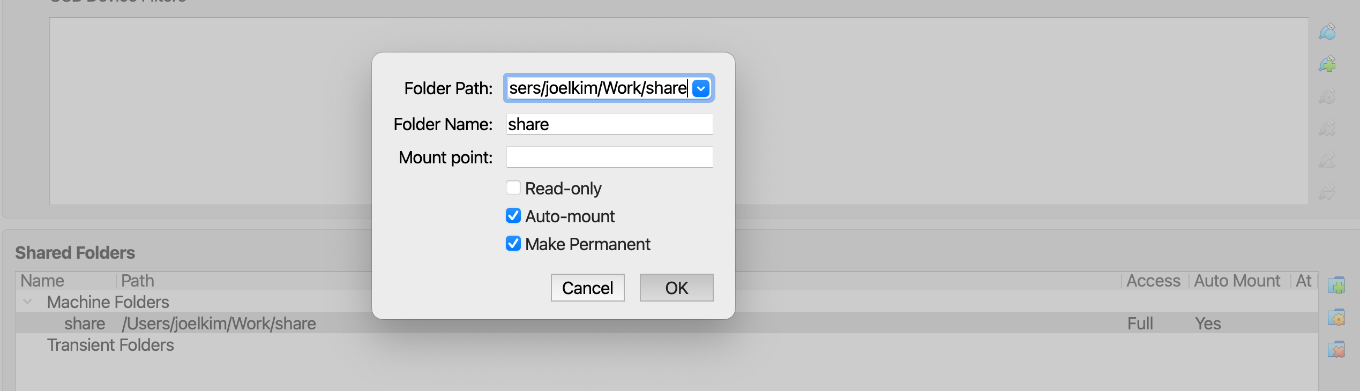Click the remove USB filter icon

coord(1327,129)
